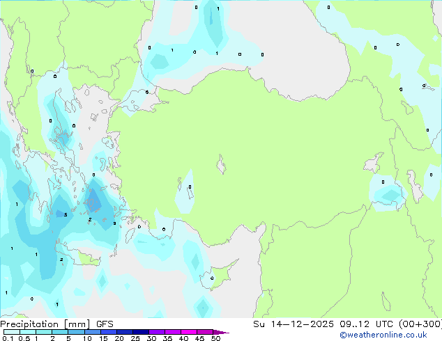Click the '15' legend scale label
Viewport: 442px width, 341px height.
103,338
